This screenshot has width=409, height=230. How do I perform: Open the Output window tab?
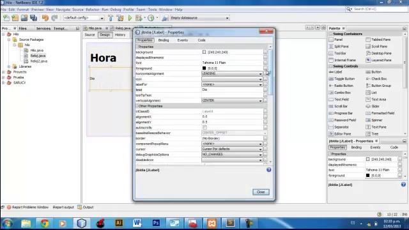pos(86,207)
